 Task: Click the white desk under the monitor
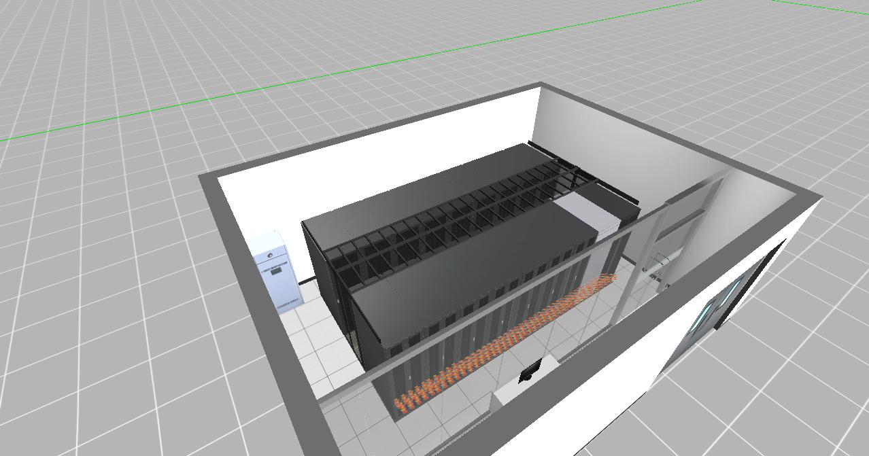pos(518,391)
